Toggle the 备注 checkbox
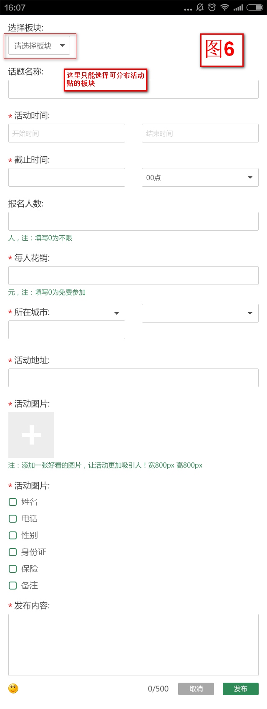267x709 pixels. pyautogui.click(x=13, y=585)
